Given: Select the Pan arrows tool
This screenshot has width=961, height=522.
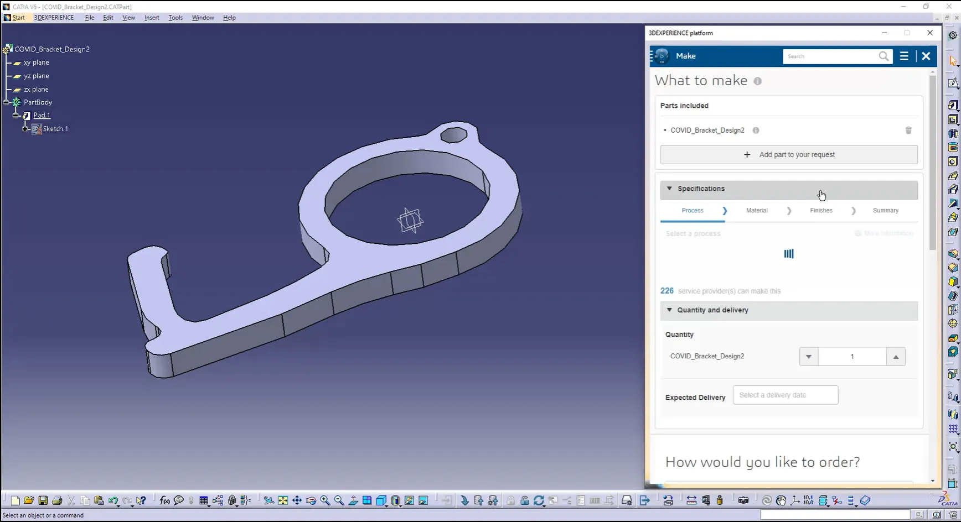Looking at the screenshot, I should 297,500.
